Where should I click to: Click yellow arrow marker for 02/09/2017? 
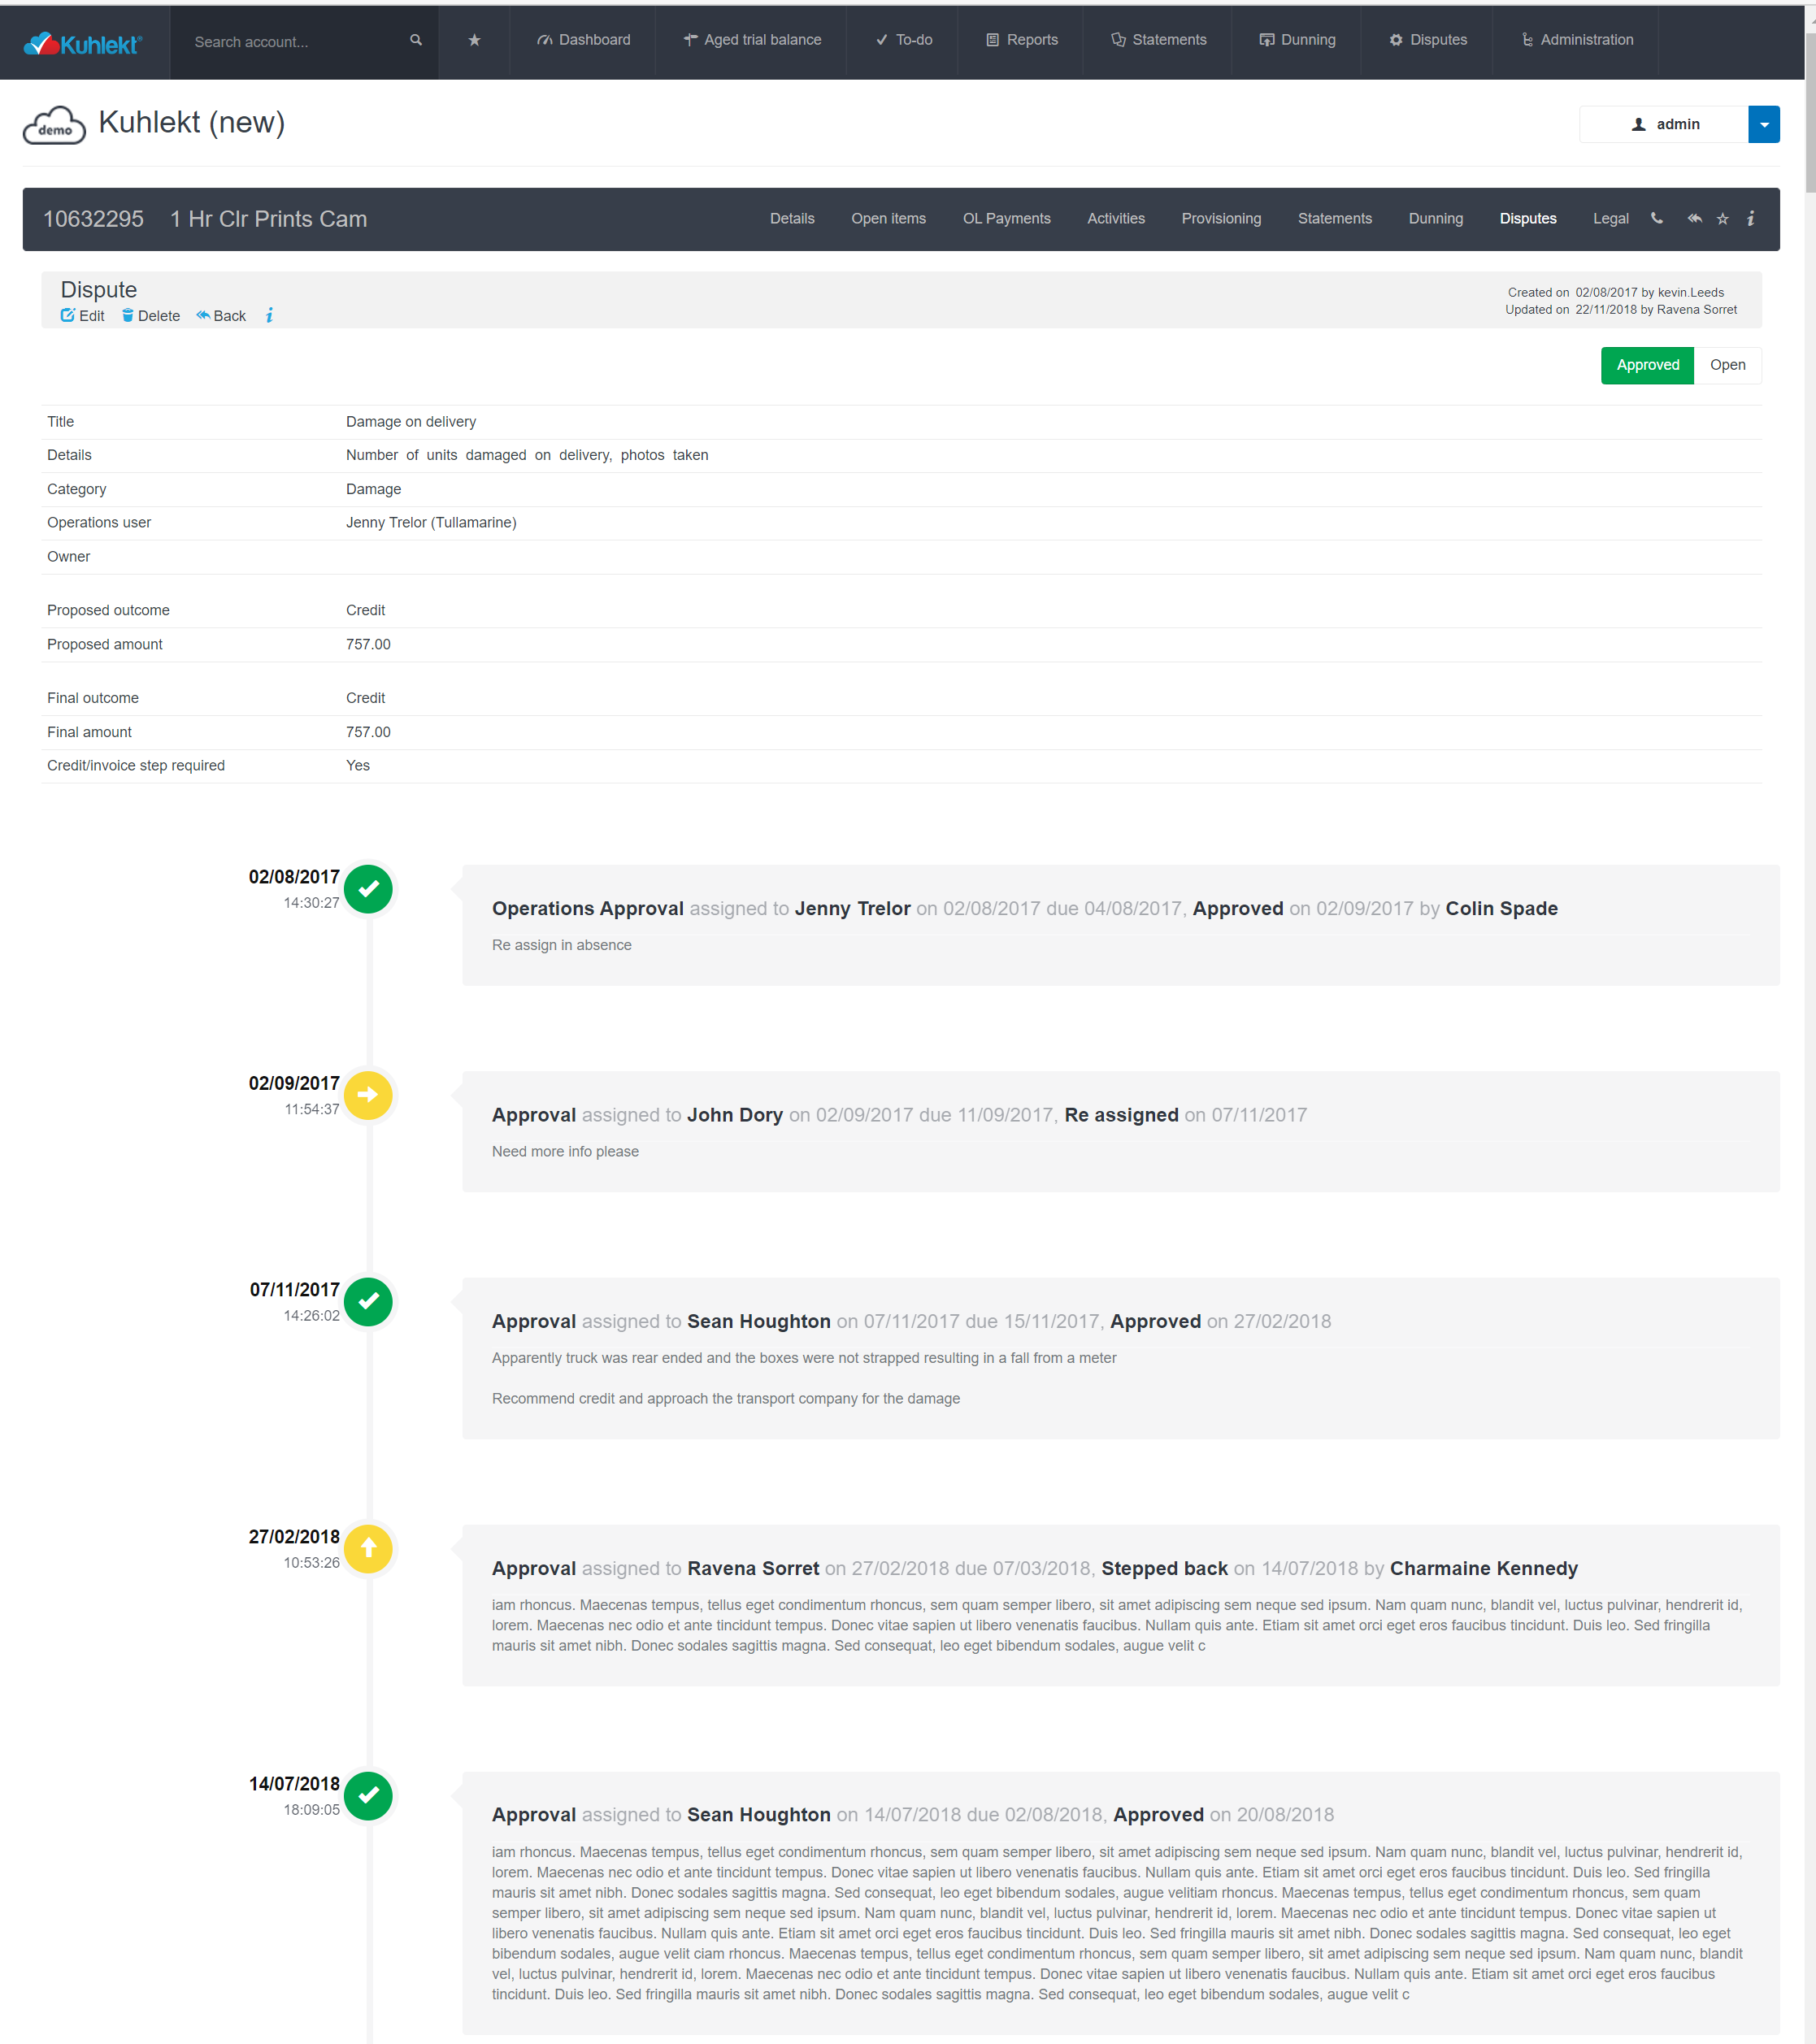pos(368,1095)
